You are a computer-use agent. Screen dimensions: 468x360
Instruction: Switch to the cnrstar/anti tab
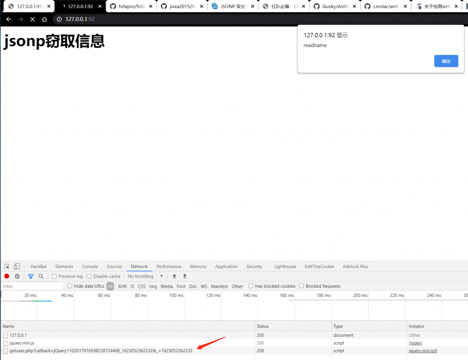click(x=386, y=6)
